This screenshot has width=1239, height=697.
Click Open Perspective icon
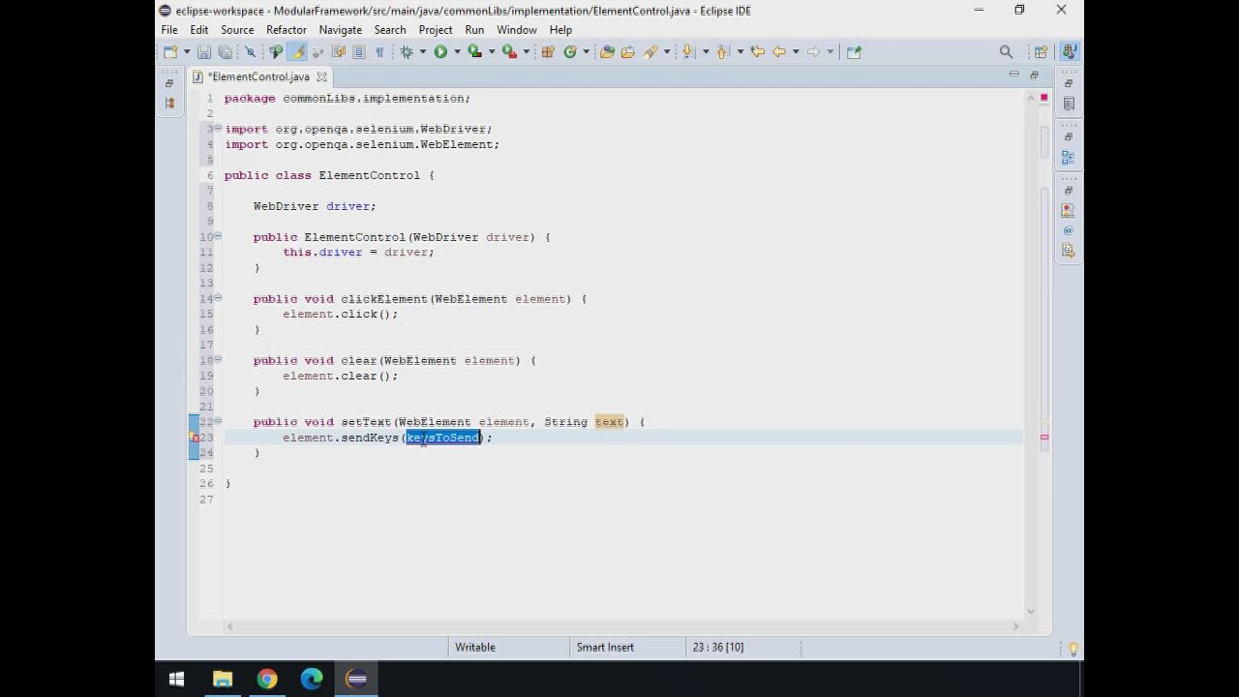click(1042, 52)
